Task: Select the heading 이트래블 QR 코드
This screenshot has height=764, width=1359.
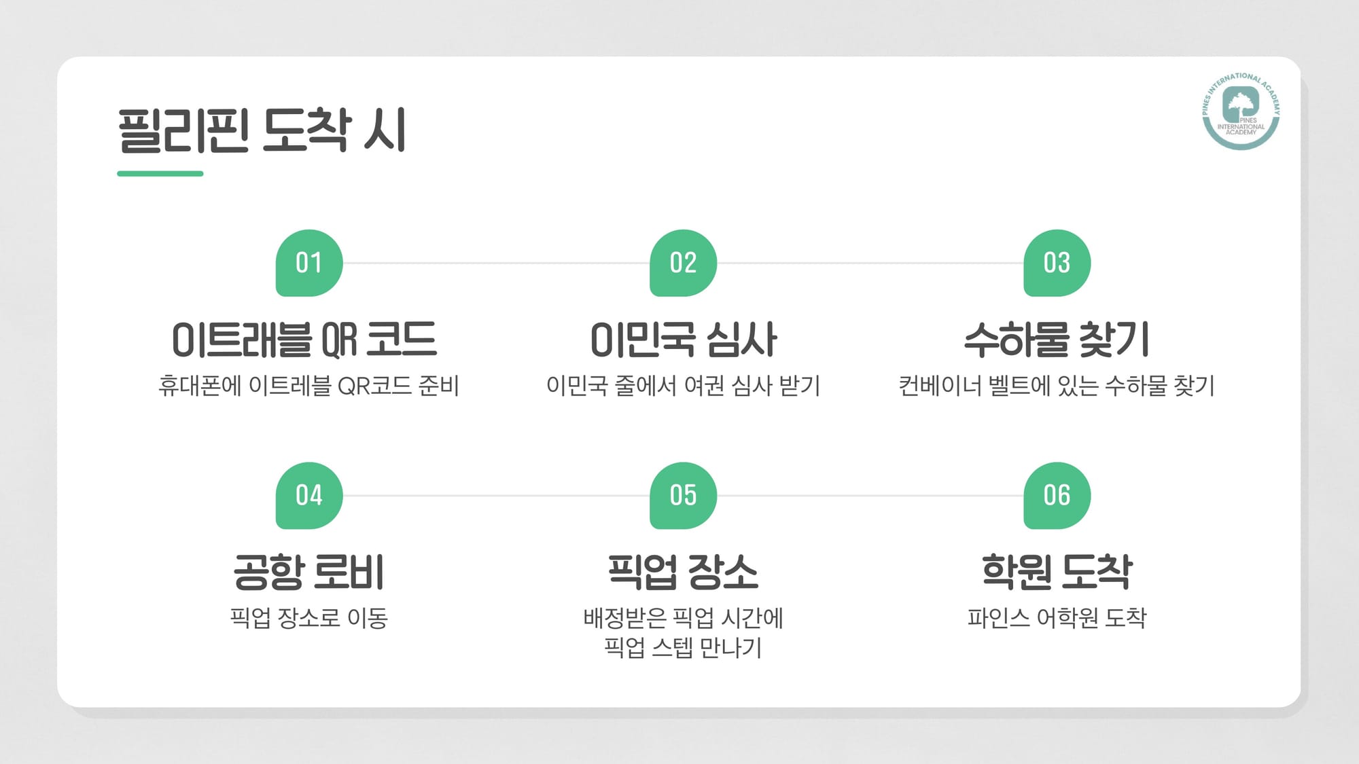Action: [x=304, y=340]
